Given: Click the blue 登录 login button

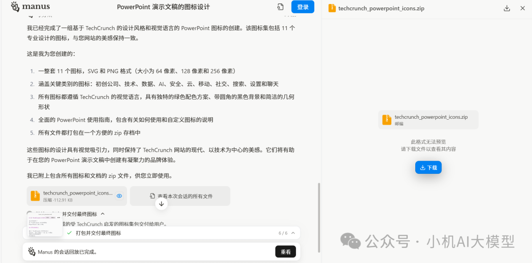Looking at the screenshot, I should pos(302,7).
